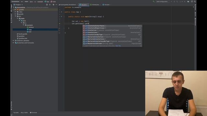The width and height of the screenshot is (207, 116).
Task: Click the gradlew.bat file icon in tree
Action: coord(17,38)
